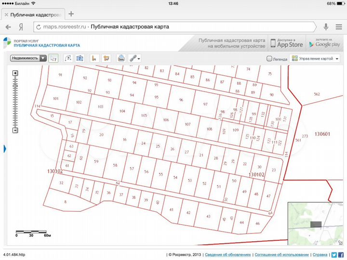Select the map info question tool
Screen dimensions: 347x260
[x=80, y=58]
